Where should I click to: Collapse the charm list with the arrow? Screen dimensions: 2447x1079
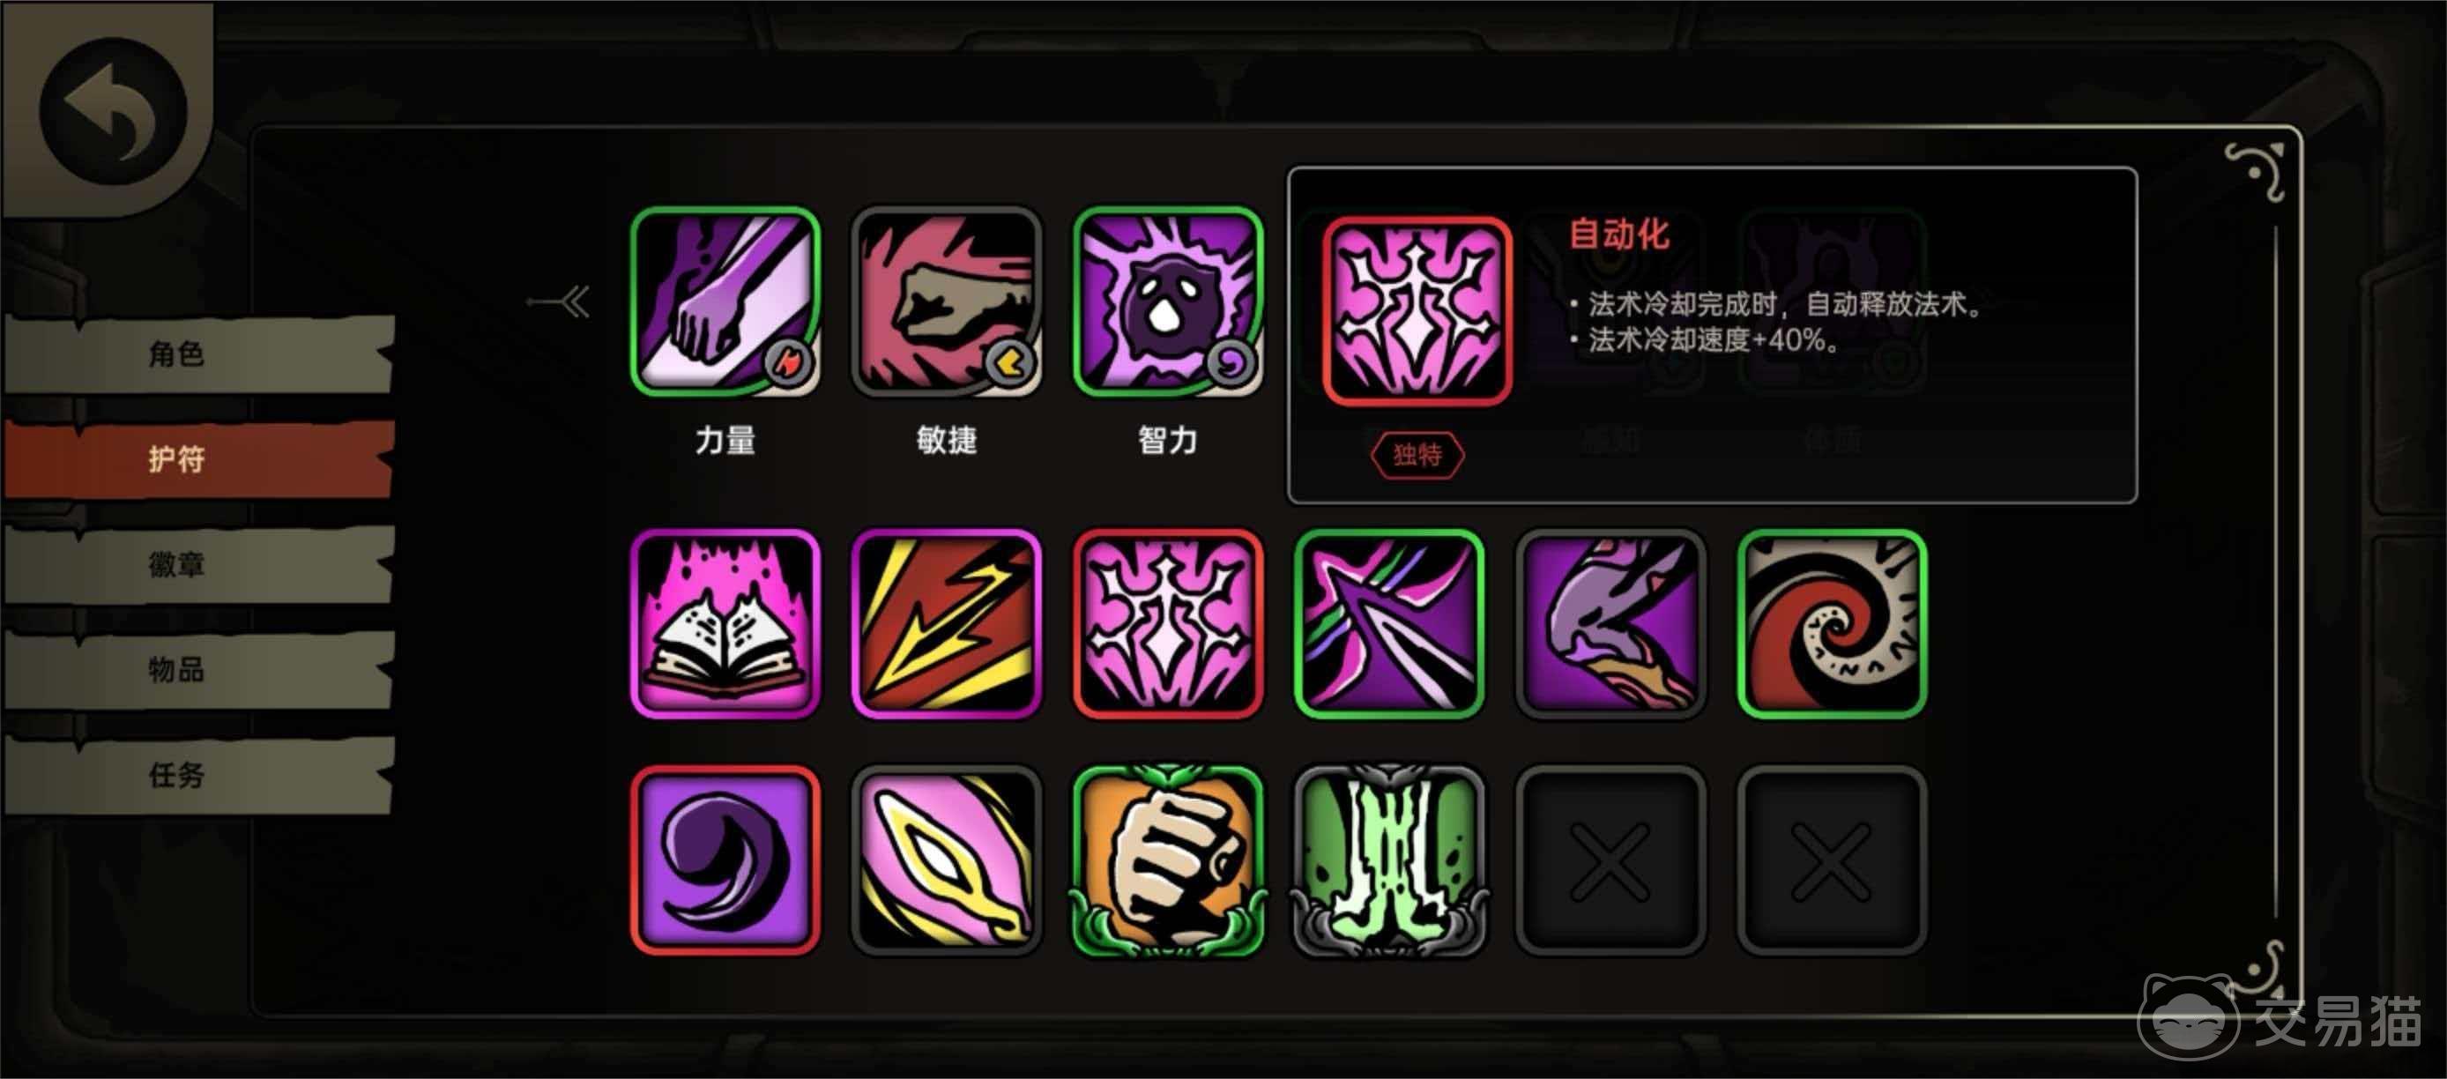pos(560,303)
